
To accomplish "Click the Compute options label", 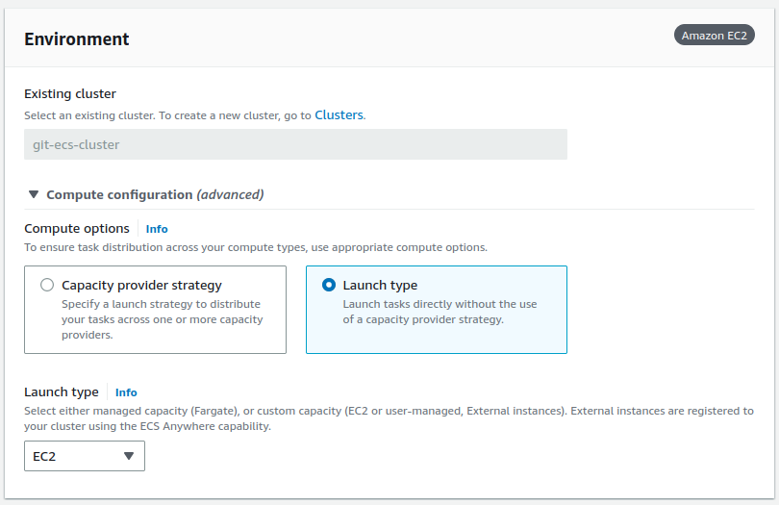I will coord(77,229).
